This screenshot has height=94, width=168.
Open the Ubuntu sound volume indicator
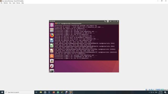coord(111,21)
